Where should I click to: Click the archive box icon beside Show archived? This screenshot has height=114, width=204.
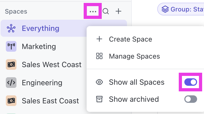[x=99, y=99]
